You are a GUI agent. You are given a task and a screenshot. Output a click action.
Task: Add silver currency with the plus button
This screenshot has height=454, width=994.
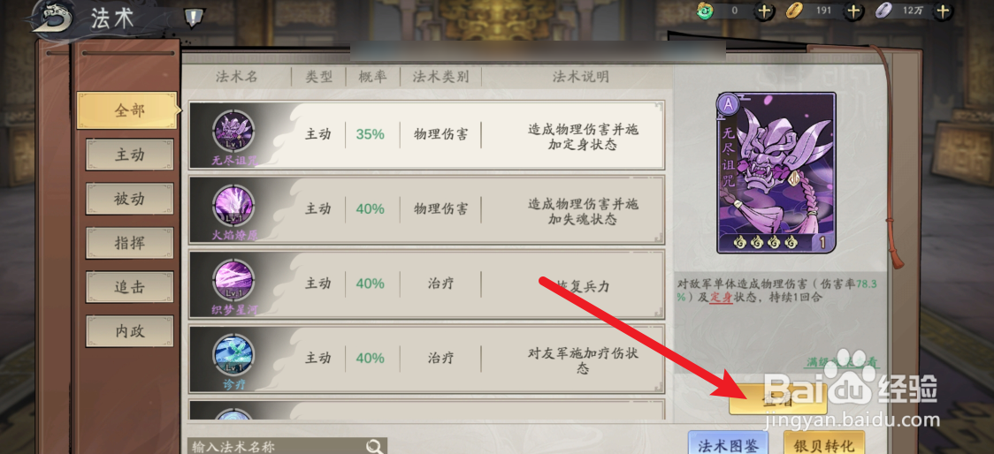(x=944, y=11)
